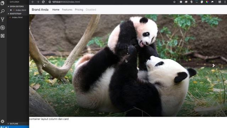The width and height of the screenshot is (227, 128).
Task: Open the Search view in activity bar
Action: pyautogui.click(x=2, y=11)
